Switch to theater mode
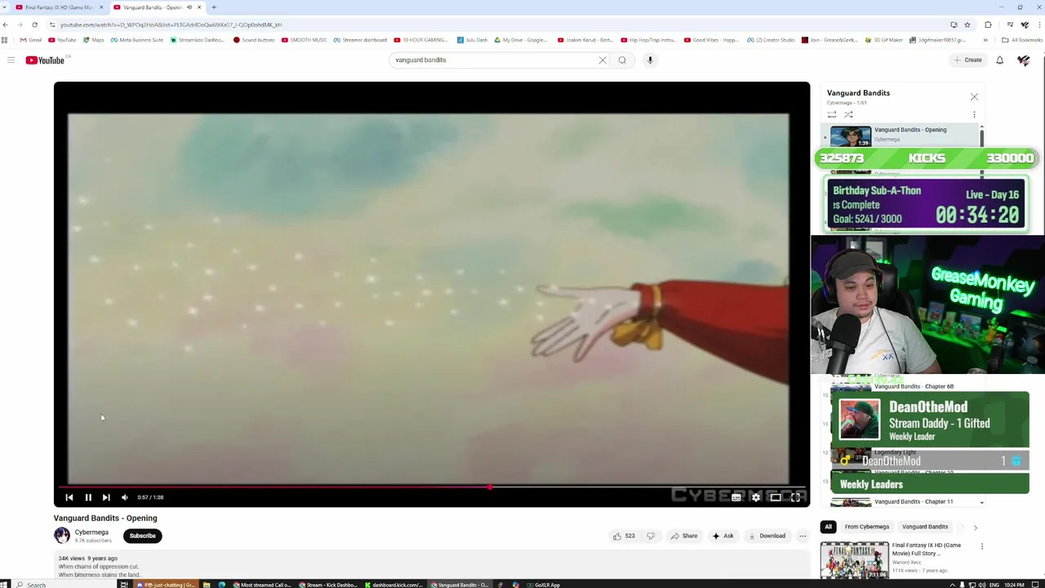Viewport: 1045px width, 588px height. click(x=776, y=497)
